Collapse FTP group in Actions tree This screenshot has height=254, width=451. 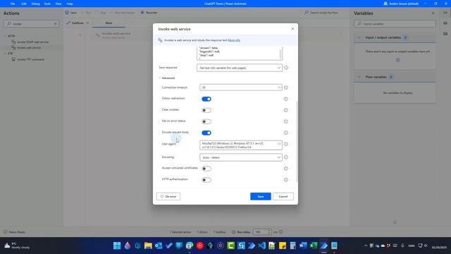5,54
